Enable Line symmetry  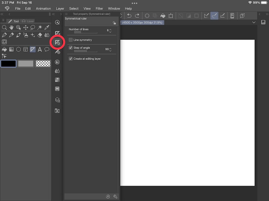point(71,40)
